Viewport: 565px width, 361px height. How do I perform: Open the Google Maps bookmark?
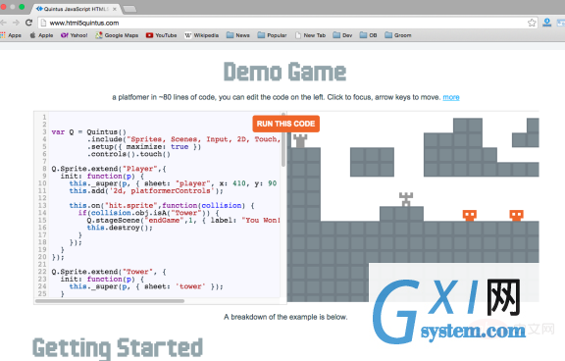(x=117, y=35)
